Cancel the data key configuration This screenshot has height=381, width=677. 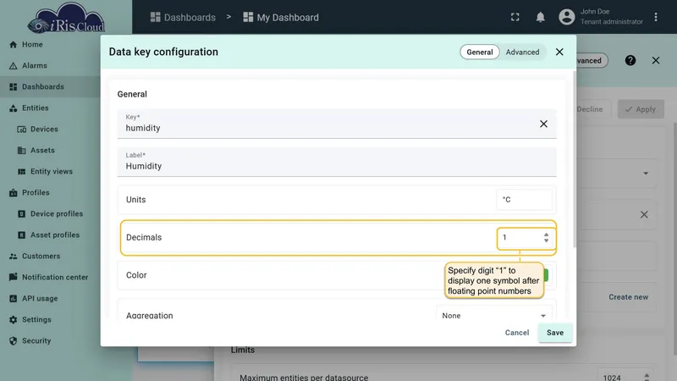pos(517,333)
